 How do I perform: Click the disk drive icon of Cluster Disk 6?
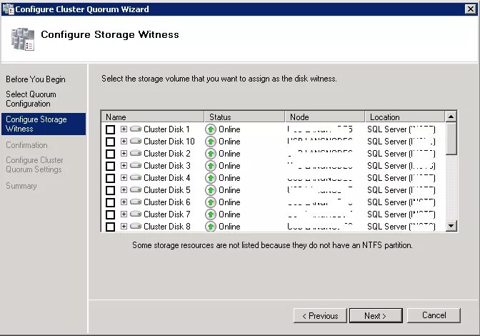click(136, 202)
